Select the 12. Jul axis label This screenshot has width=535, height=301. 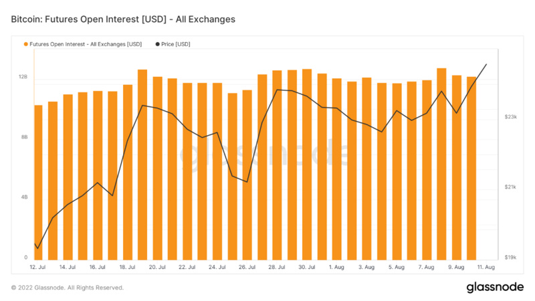[x=37, y=267]
